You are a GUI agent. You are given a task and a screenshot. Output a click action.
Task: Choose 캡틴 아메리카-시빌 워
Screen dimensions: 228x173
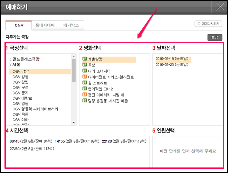tap(106, 95)
